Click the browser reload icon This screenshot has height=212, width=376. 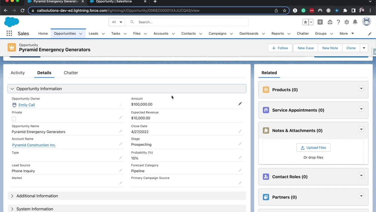click(22, 10)
